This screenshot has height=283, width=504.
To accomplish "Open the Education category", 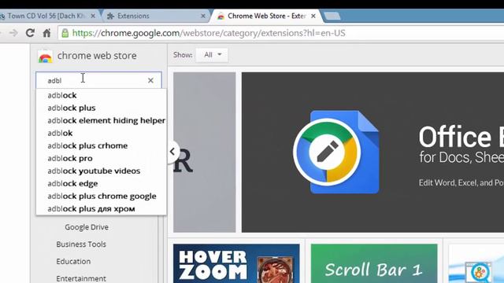I will (x=73, y=262).
